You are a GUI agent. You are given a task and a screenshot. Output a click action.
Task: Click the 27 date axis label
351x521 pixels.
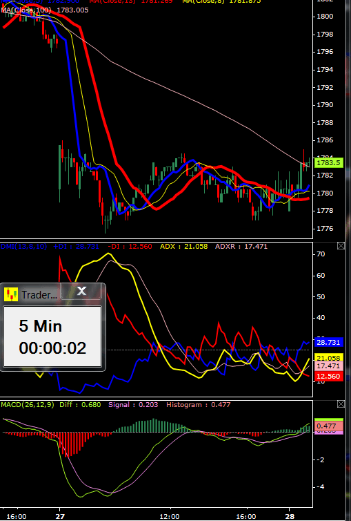60,516
